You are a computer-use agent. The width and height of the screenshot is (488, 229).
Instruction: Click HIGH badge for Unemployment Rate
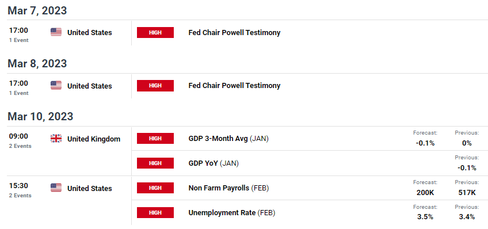155,212
